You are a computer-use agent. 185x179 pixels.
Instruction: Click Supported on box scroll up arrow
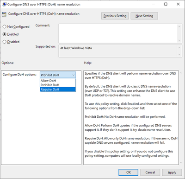click(x=179, y=48)
